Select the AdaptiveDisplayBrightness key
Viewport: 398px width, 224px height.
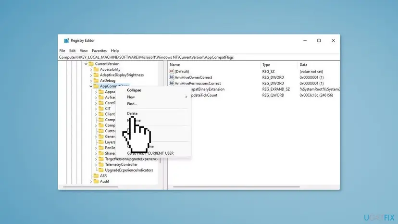122,75
